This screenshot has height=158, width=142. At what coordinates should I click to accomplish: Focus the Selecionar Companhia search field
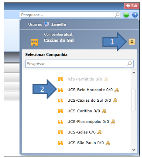[x=79, y=64]
